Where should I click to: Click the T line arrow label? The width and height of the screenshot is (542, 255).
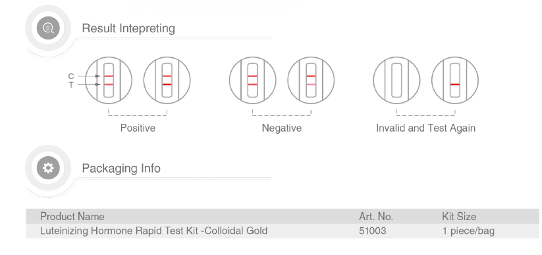[71, 85]
